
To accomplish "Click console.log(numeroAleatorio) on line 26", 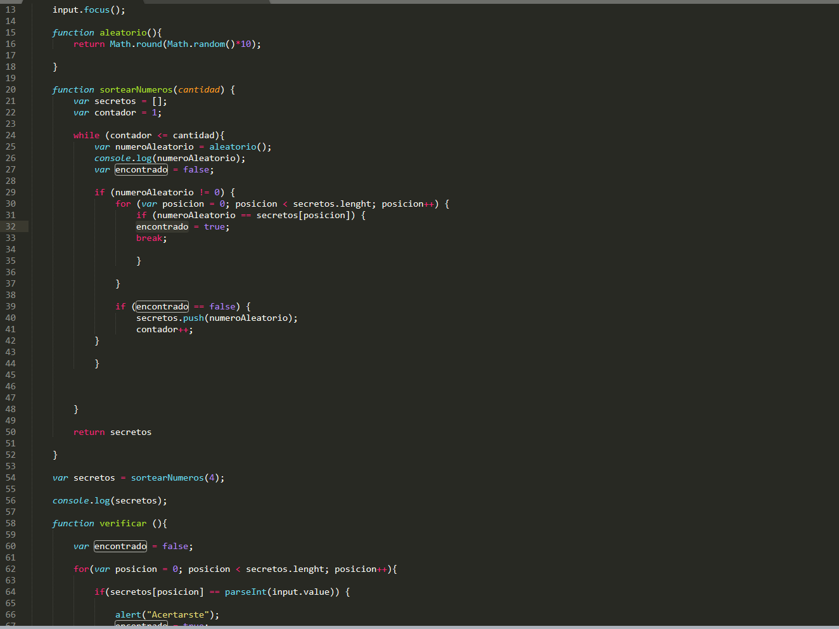I will [x=170, y=158].
